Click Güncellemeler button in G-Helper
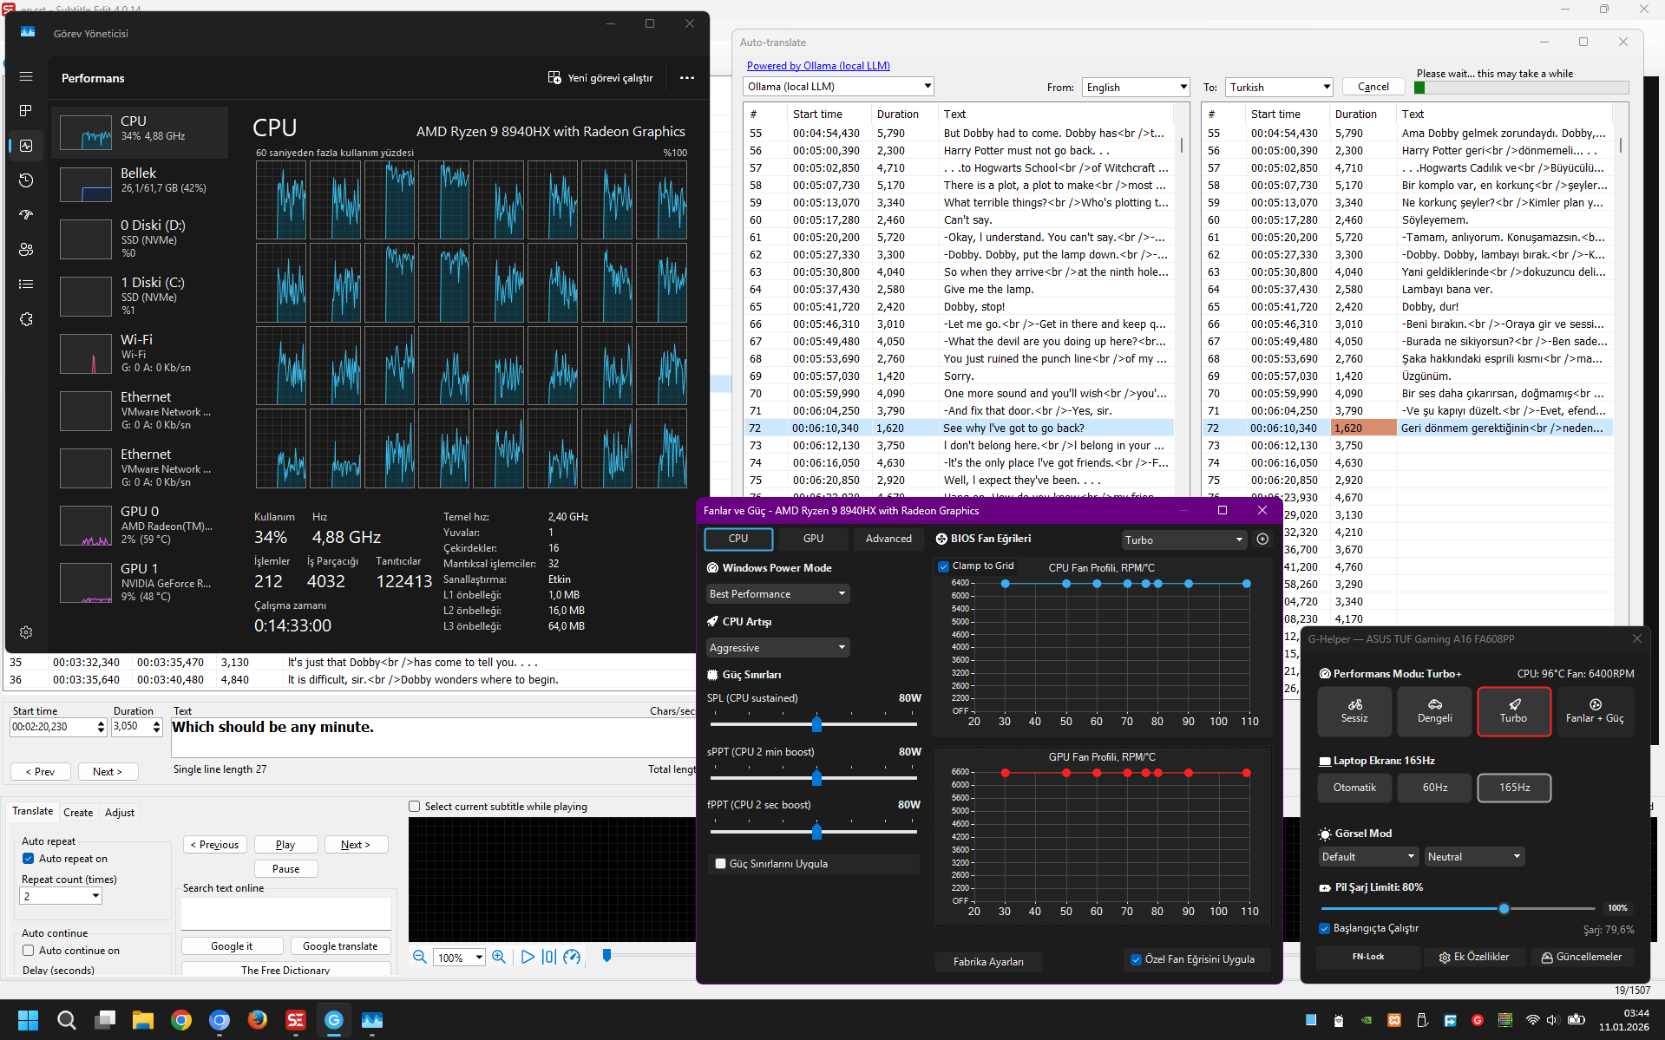The image size is (1665, 1040). (x=1581, y=957)
